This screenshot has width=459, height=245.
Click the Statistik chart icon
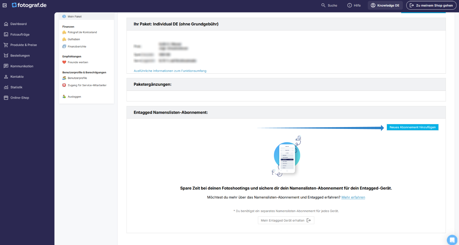pyautogui.click(x=6, y=87)
